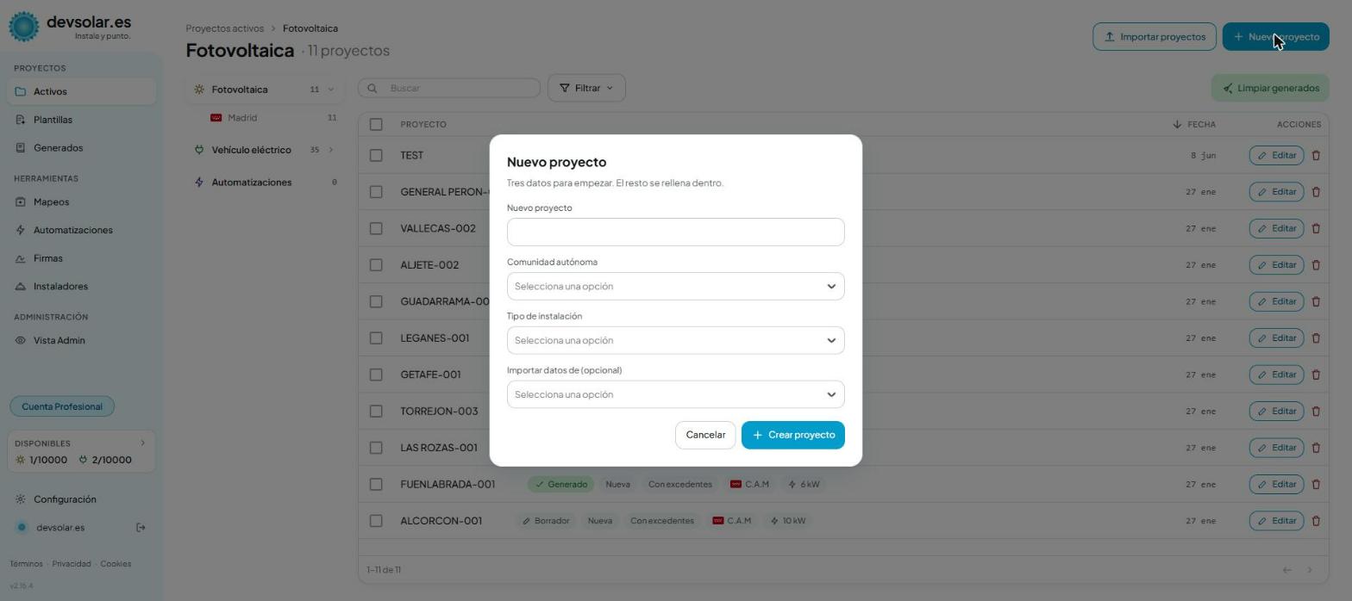Open the Tipo de instalación dropdown
The height and width of the screenshot is (601, 1352).
tap(676, 341)
